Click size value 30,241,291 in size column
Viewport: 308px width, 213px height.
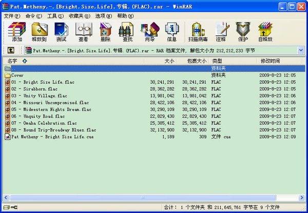(x=162, y=82)
